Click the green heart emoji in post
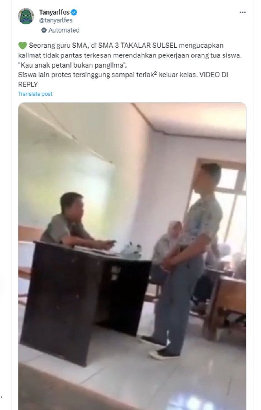The height and width of the screenshot is (410, 261). coord(22,46)
